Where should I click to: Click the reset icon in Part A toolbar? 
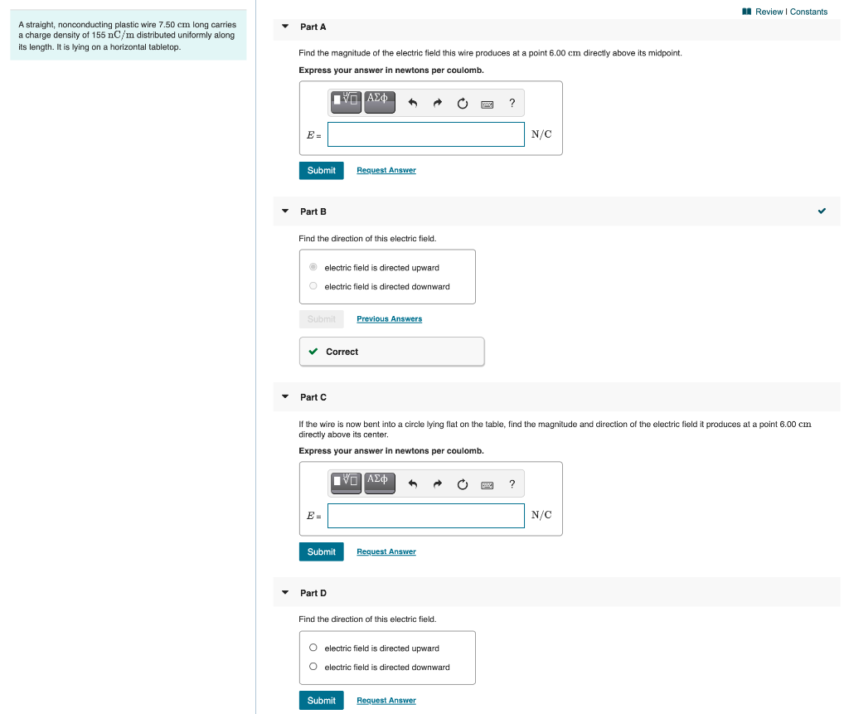click(x=462, y=102)
